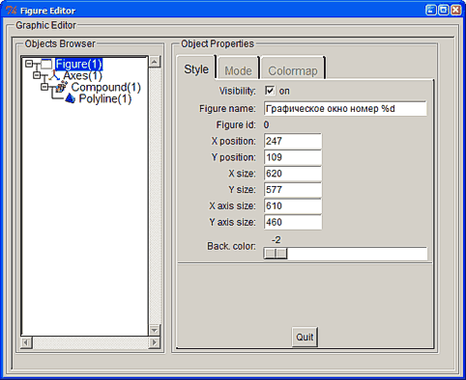Click the tree scrollbar down arrow
Viewport: 466px width, 380px height.
(x=155, y=330)
